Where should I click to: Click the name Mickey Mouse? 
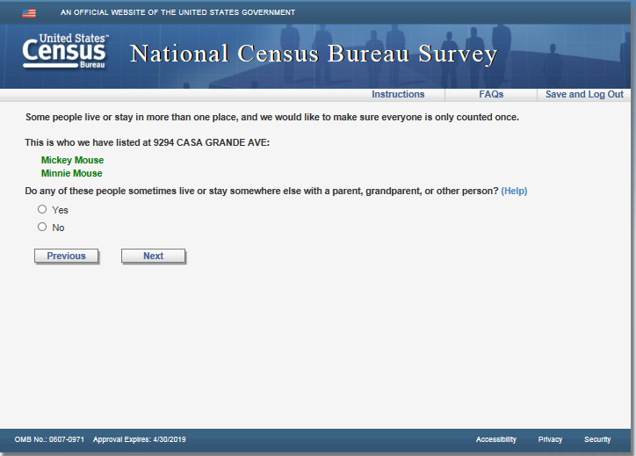72,160
